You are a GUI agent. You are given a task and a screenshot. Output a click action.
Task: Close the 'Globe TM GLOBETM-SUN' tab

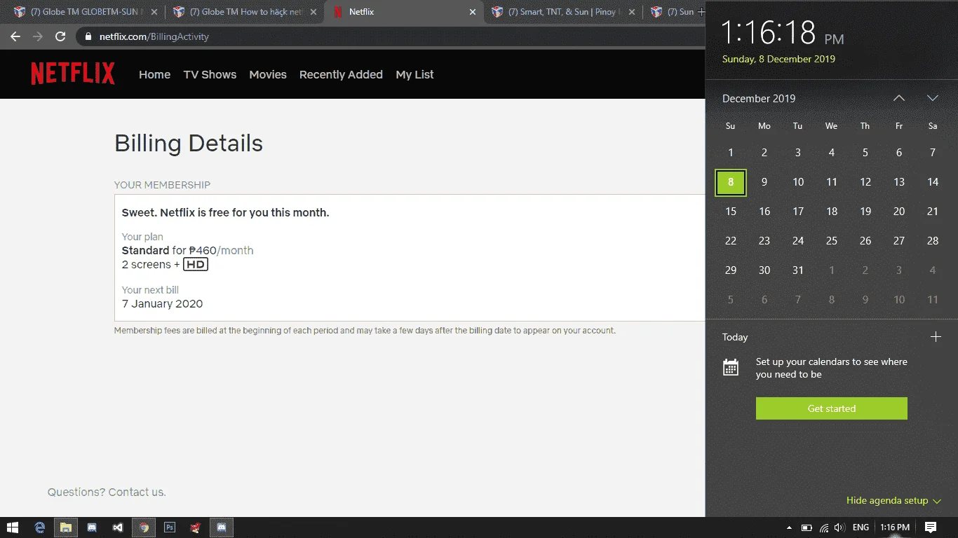(155, 12)
